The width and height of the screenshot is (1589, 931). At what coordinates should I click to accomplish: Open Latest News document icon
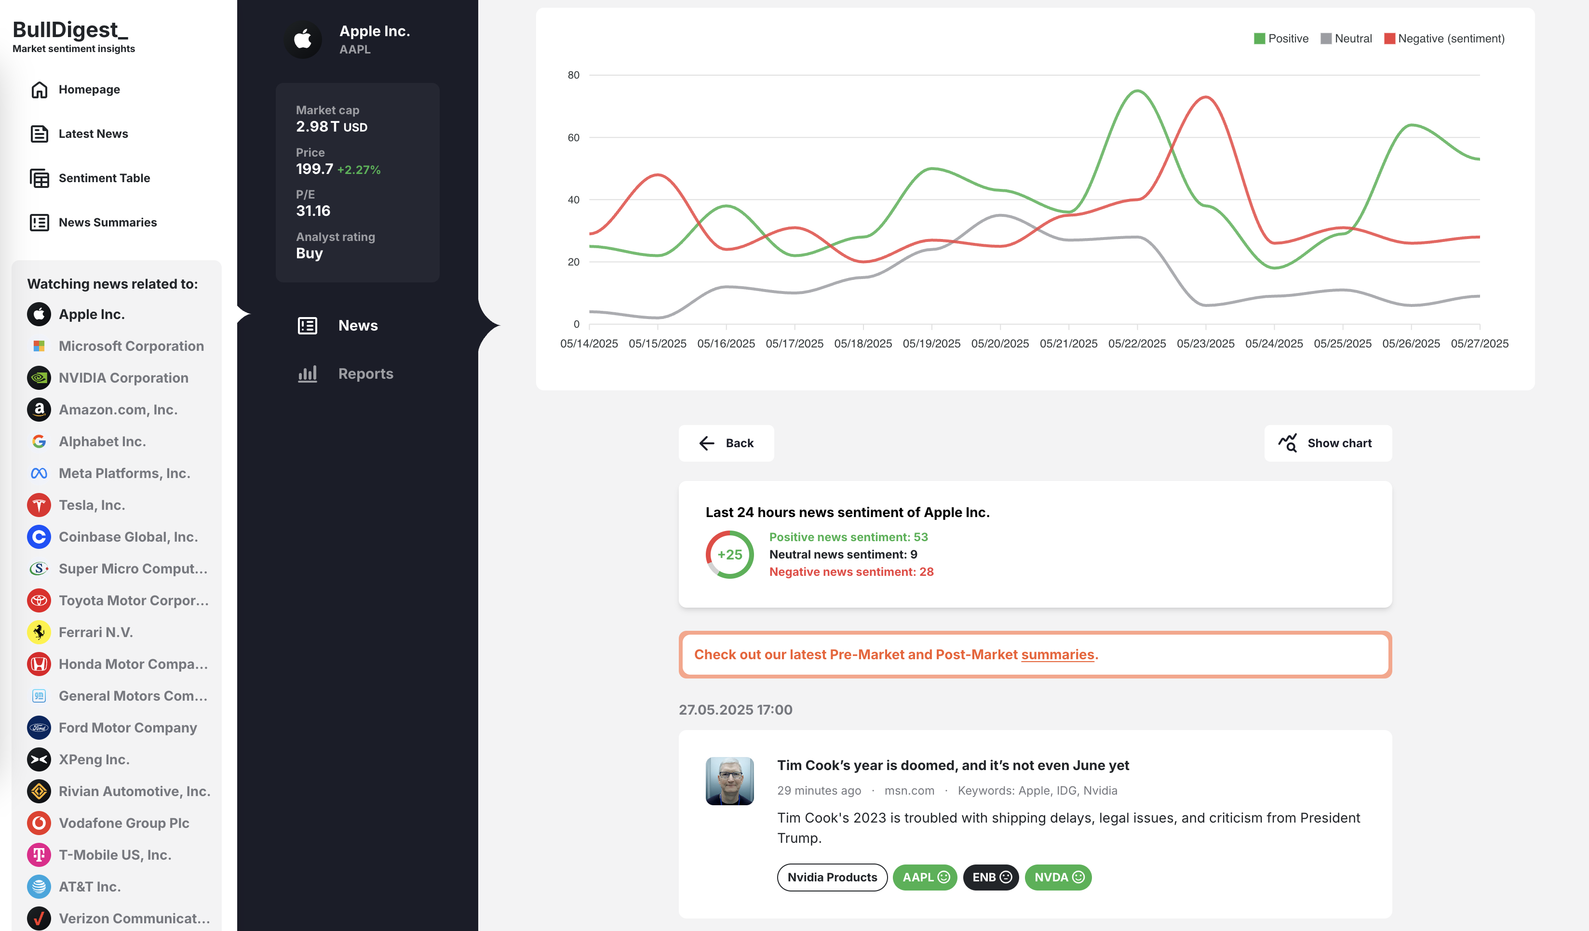tap(39, 133)
